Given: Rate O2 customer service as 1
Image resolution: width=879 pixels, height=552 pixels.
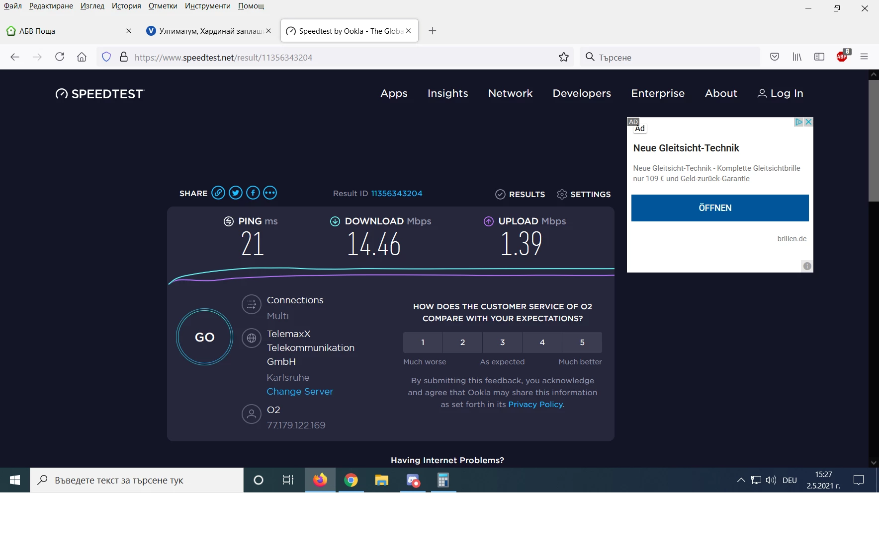Looking at the screenshot, I should [423, 342].
